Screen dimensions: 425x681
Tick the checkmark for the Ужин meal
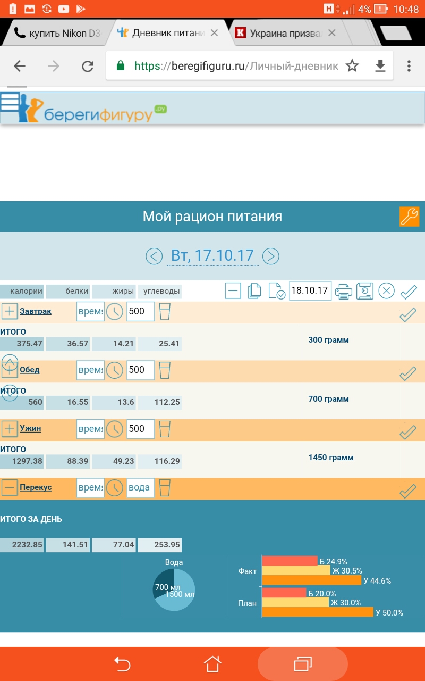(x=407, y=432)
